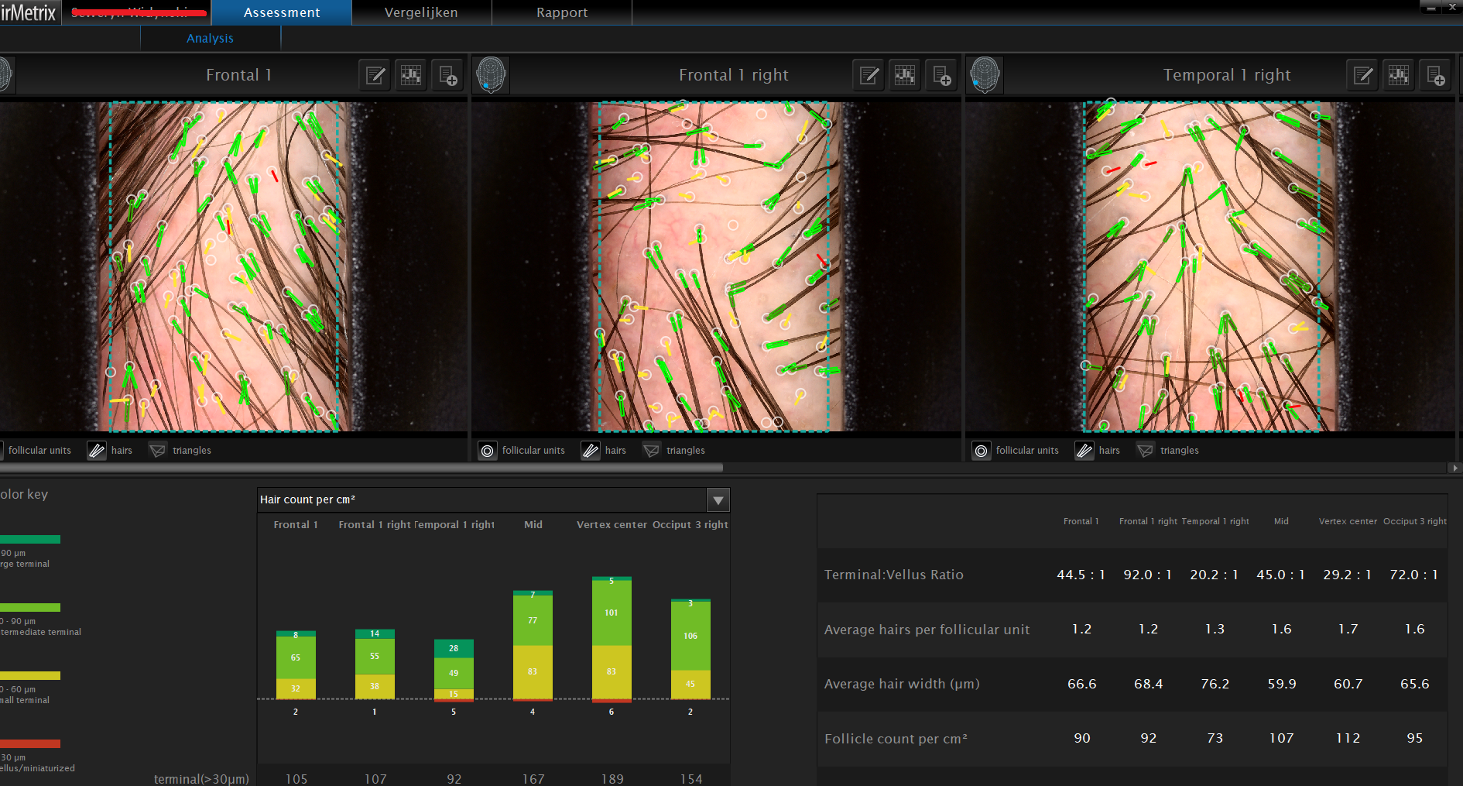The image size is (1463, 786).
Task: Click edit icon in Frontal 1 right panel
Action: pyautogui.click(x=869, y=75)
